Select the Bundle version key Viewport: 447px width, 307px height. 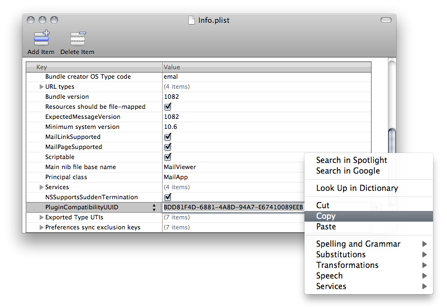[67, 97]
